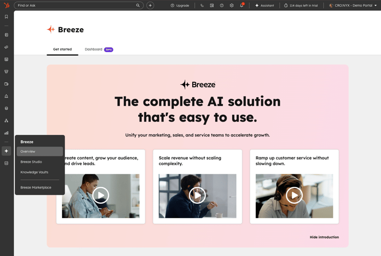The height and width of the screenshot is (256, 381).
Task: Select Overview in the Breeze flyout menu
Action: [x=40, y=151]
